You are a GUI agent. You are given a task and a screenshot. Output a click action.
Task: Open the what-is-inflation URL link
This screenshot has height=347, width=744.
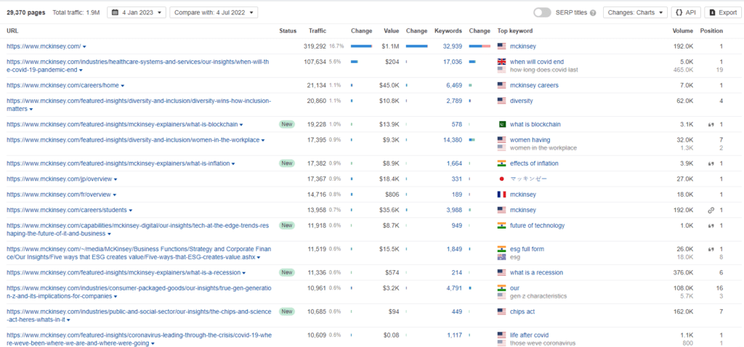118,163
